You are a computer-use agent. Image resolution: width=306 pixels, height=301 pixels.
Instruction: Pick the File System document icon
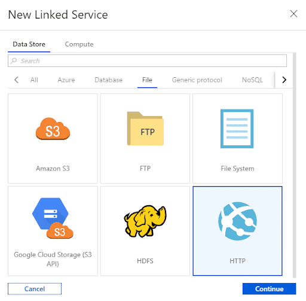tap(237, 129)
